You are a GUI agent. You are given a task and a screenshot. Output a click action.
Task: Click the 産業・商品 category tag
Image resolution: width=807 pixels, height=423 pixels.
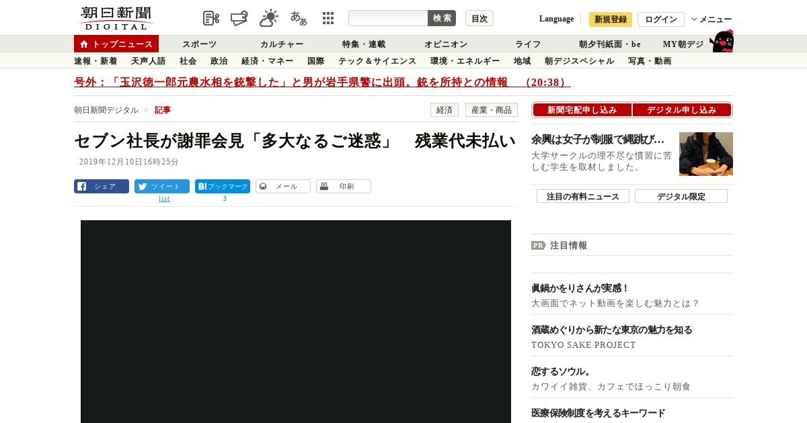pyautogui.click(x=492, y=110)
